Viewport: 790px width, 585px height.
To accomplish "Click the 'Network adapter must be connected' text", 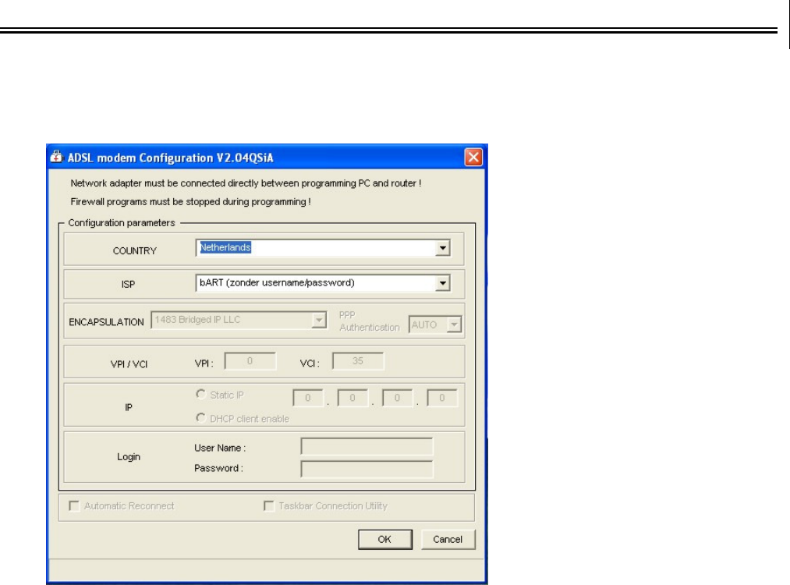I will click(246, 183).
